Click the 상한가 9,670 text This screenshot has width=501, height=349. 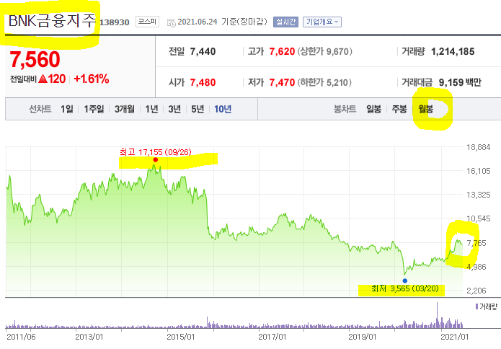click(324, 51)
